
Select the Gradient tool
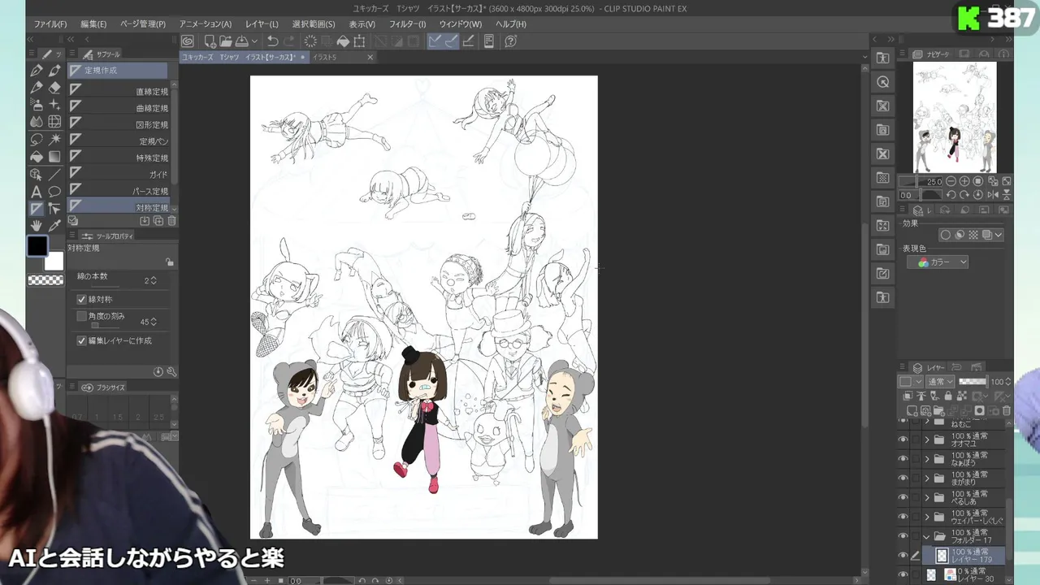(x=54, y=157)
